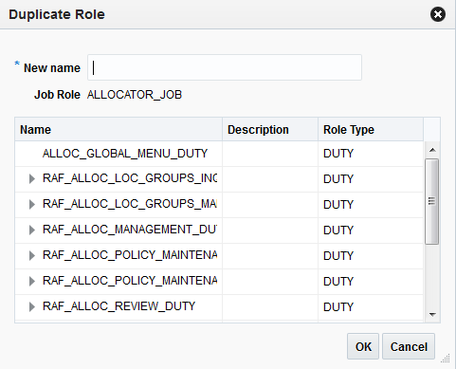Click the vertical scrollbar thumb

pos(432,201)
